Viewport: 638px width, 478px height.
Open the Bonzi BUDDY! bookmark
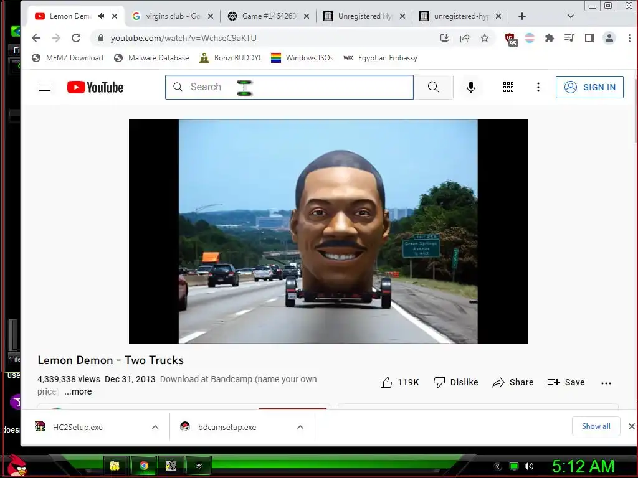tap(230, 58)
